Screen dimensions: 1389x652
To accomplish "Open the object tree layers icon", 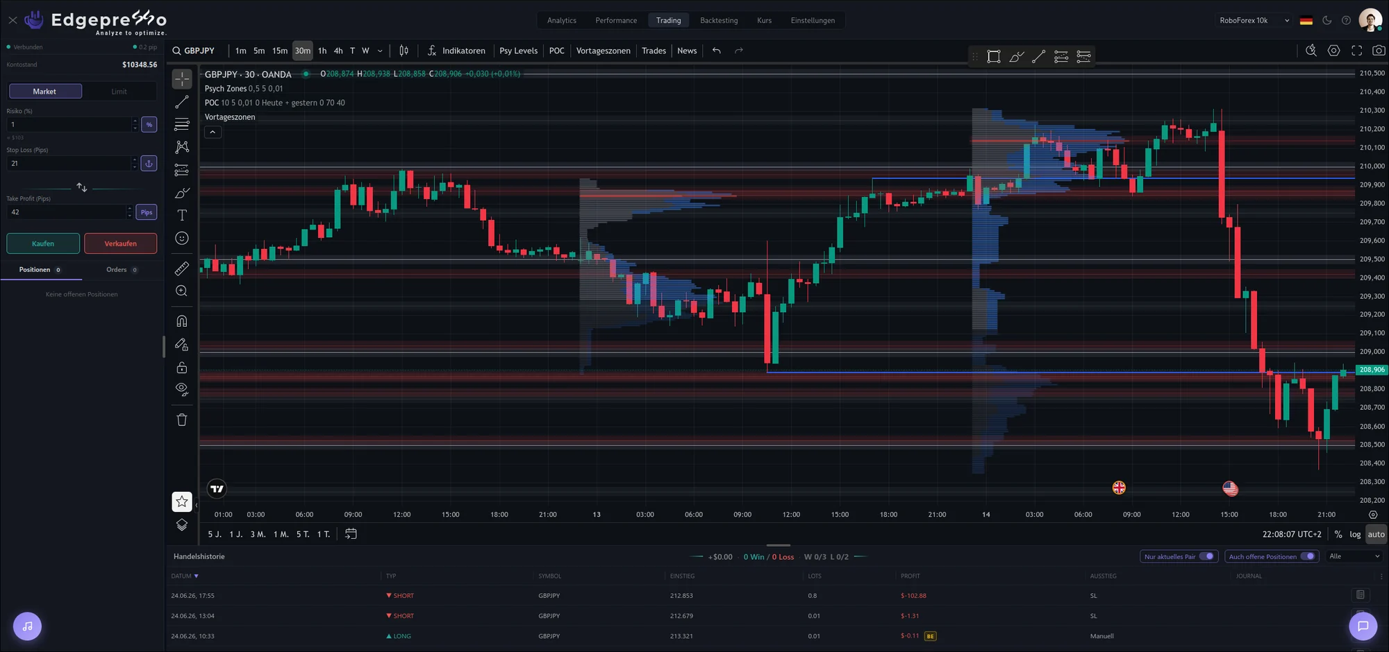I will tap(182, 525).
